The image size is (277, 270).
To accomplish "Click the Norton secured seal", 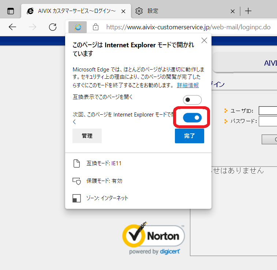I will point(154,238).
